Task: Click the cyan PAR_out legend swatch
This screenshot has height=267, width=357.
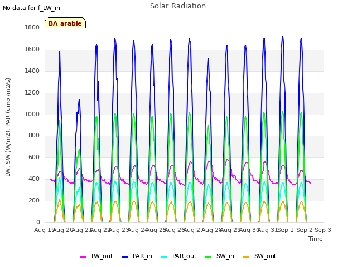Action: tap(164, 257)
